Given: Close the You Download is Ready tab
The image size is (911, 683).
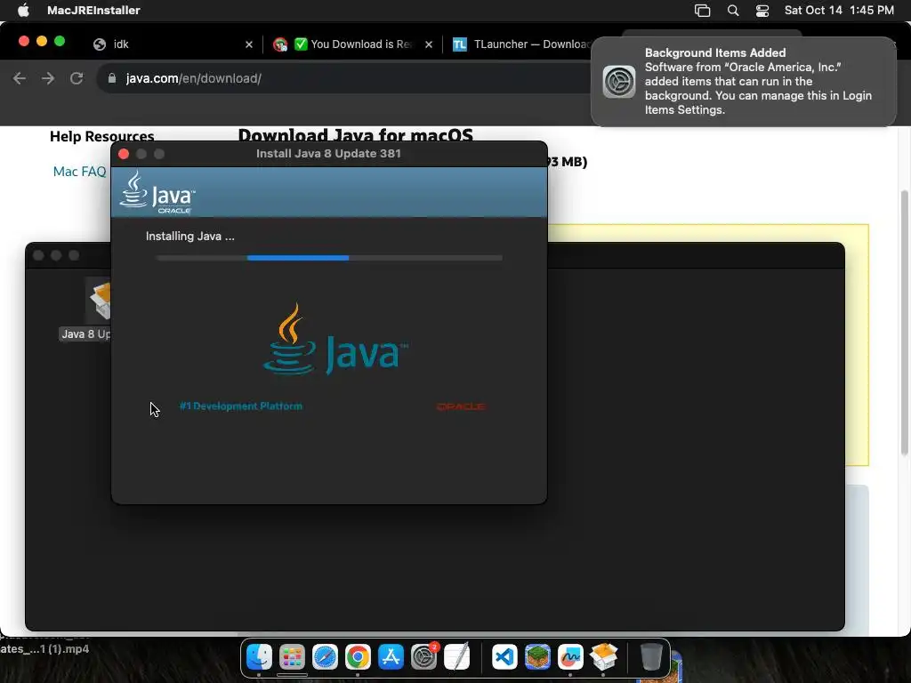Looking at the screenshot, I should coord(429,44).
